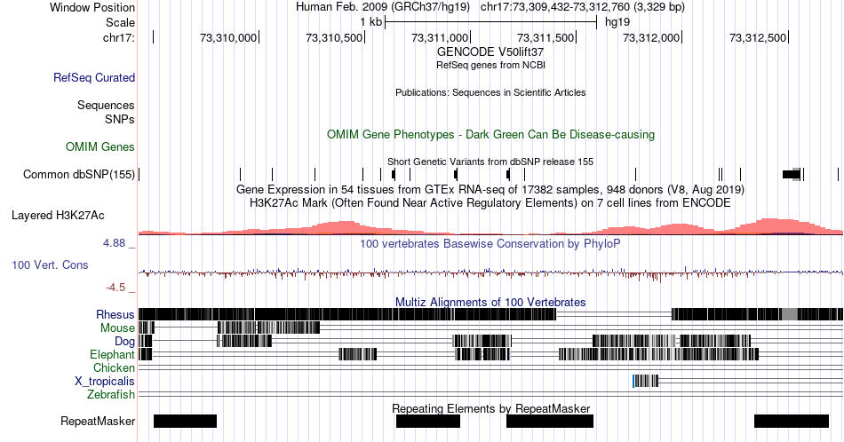Click the OMIM Gene Phenotypes green title
The image size is (844, 442).
click(x=490, y=134)
